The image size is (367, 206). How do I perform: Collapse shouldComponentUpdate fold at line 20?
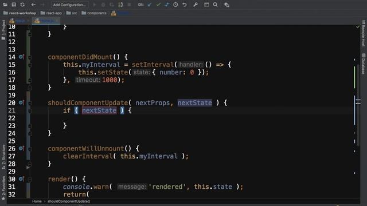[30, 103]
